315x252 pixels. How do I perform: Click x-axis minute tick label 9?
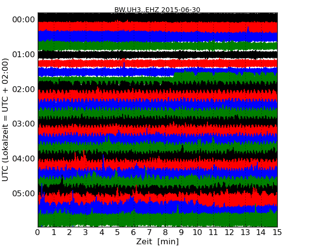click(x=181, y=232)
